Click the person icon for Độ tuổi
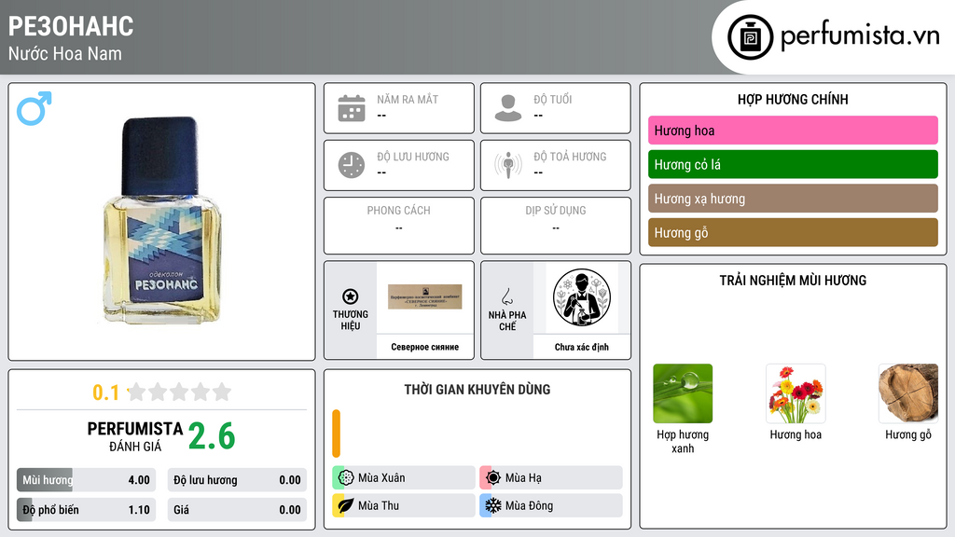Image resolution: width=955 pixels, height=537 pixels. 508,108
